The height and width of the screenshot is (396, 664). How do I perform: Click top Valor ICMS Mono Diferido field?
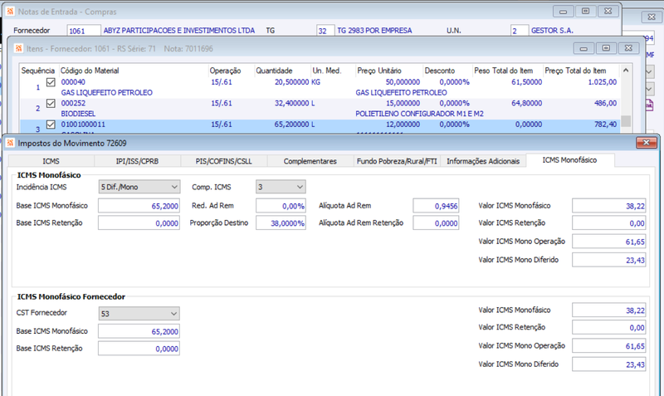(609, 260)
